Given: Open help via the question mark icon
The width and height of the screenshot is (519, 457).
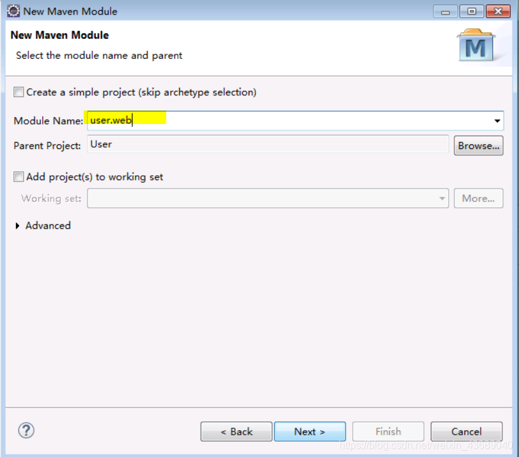Looking at the screenshot, I should click(26, 431).
